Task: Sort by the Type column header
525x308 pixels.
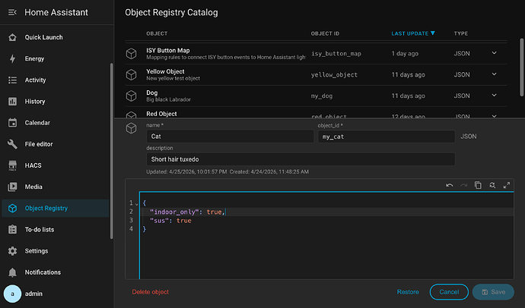Action: click(461, 33)
